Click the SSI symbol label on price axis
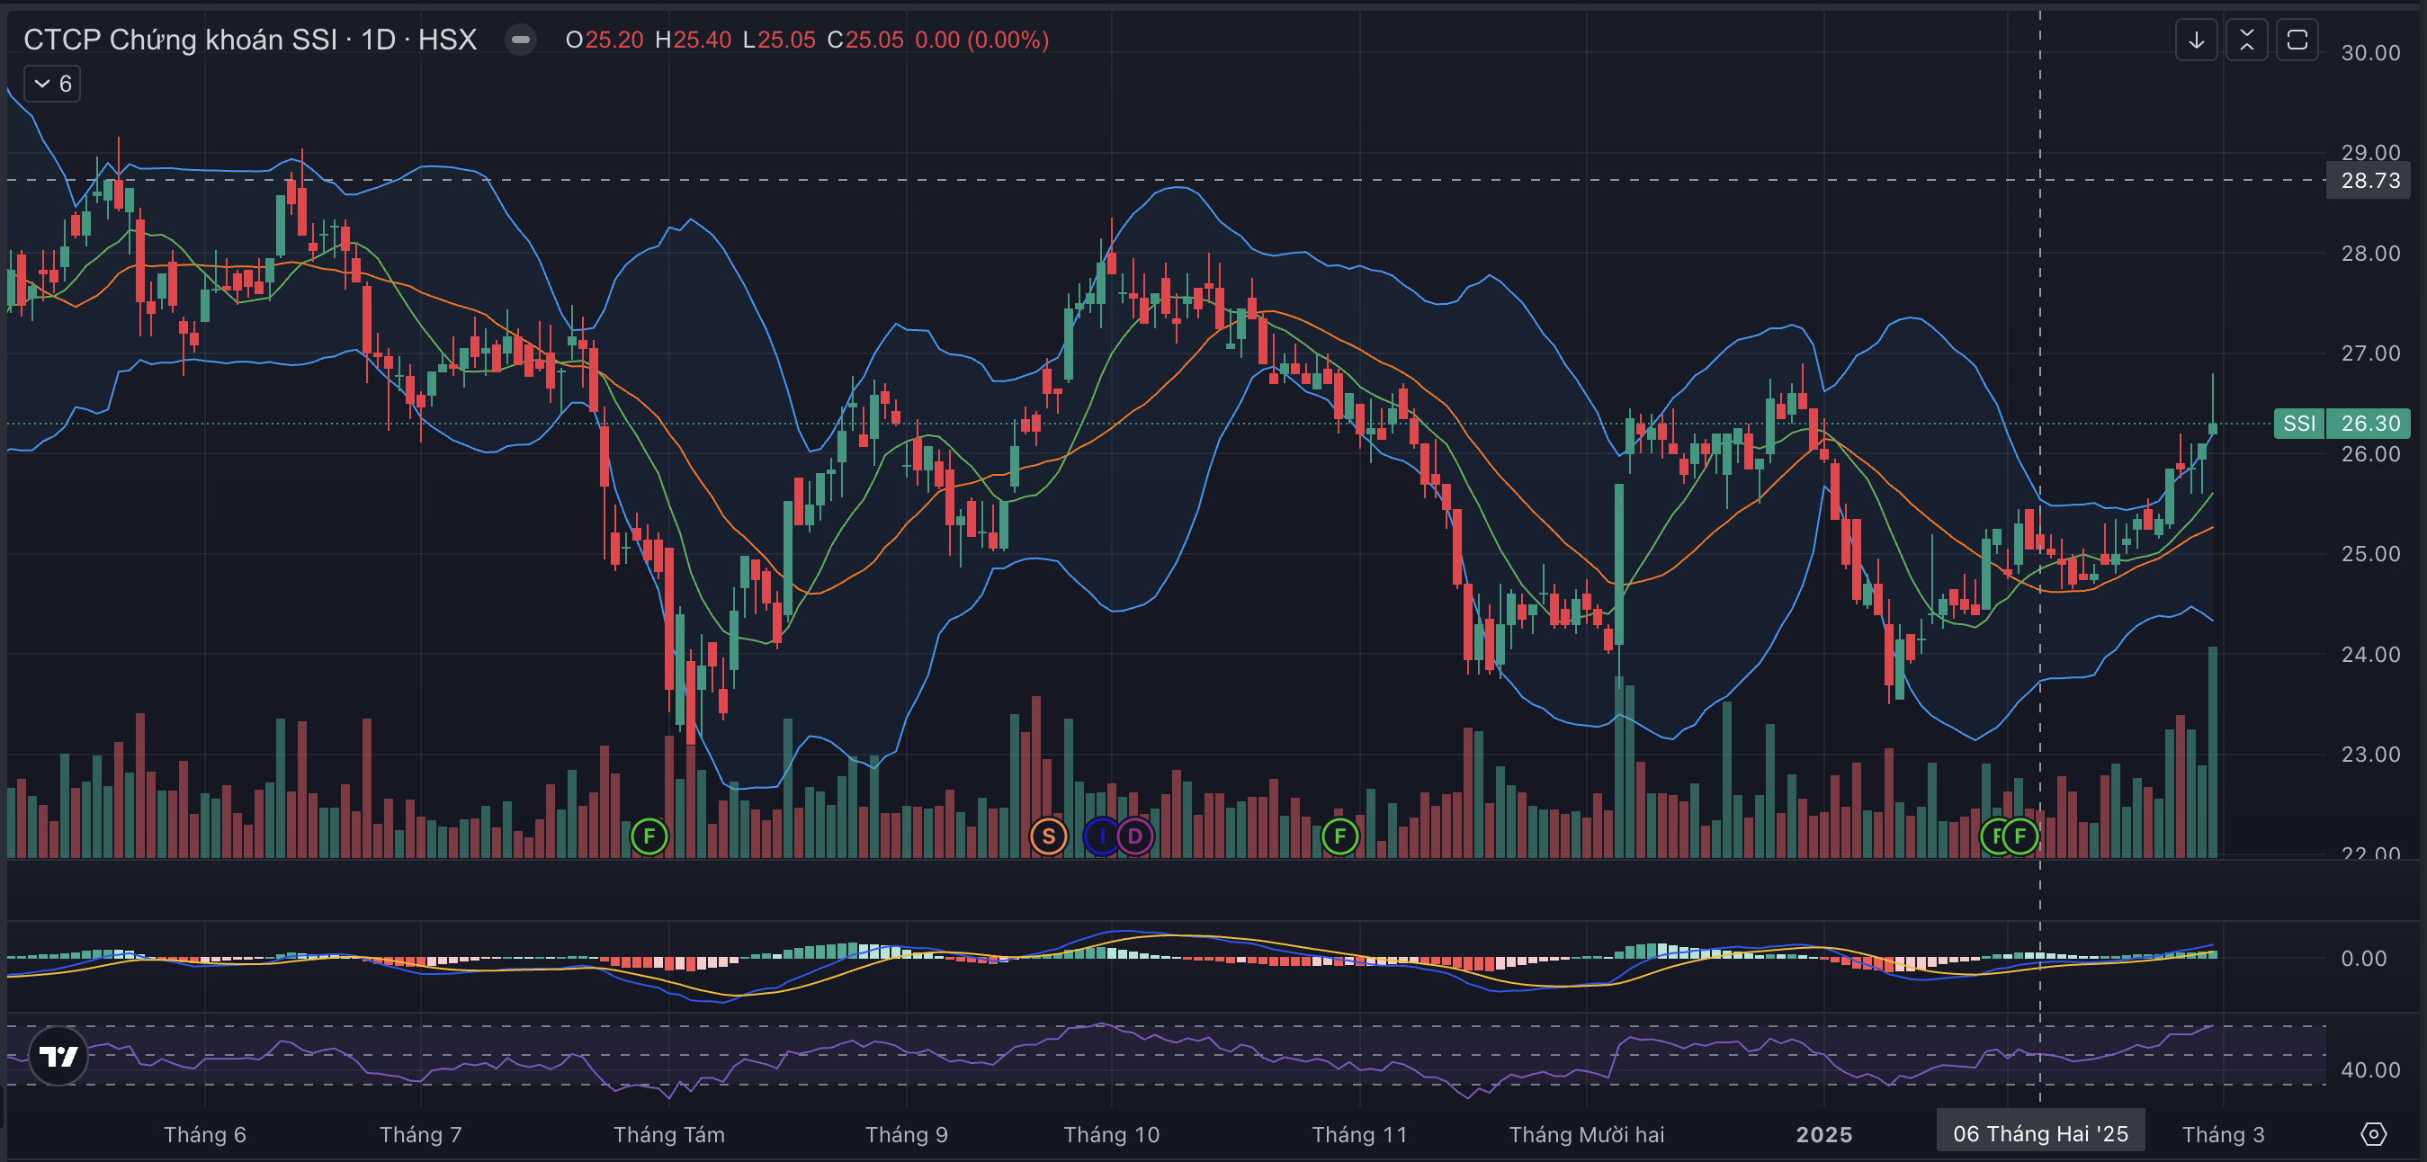 [x=2299, y=424]
